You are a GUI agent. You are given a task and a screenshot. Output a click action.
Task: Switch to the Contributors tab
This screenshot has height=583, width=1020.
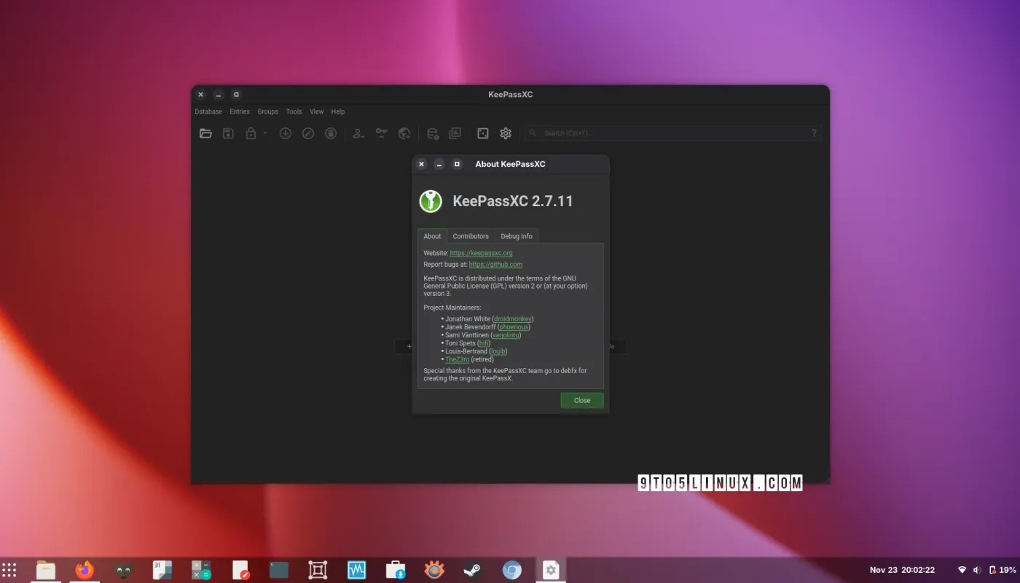(470, 236)
